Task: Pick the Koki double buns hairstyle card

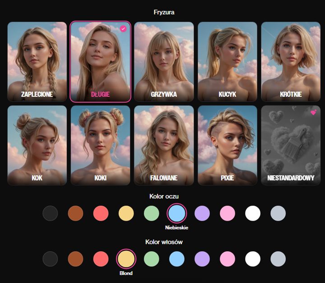Action: tap(101, 145)
